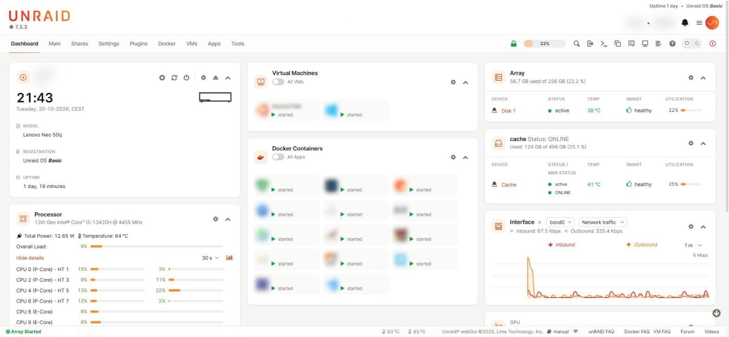The image size is (729, 337).
Task: Open the system info monitor icon
Action: (645, 44)
